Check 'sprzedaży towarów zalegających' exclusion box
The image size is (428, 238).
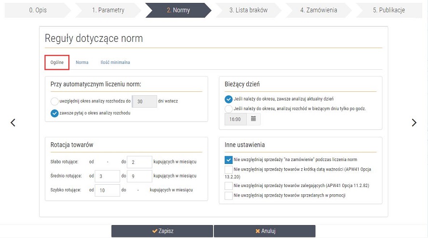point(228,186)
